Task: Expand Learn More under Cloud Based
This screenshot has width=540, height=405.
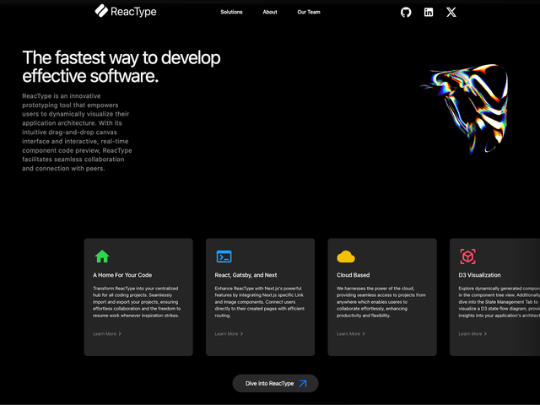Action: pyautogui.click(x=351, y=334)
